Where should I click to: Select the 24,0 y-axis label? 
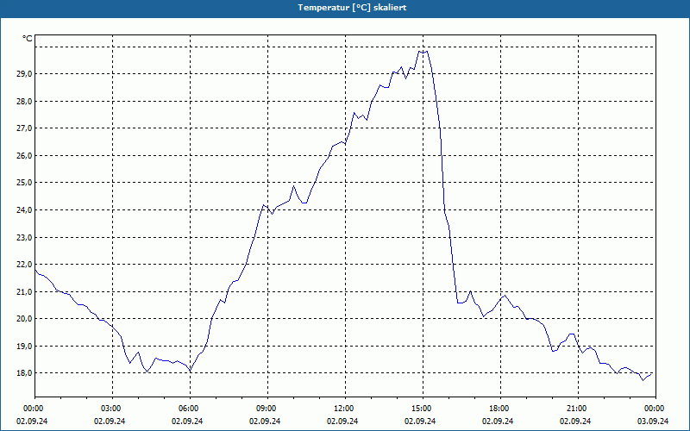click(24, 209)
